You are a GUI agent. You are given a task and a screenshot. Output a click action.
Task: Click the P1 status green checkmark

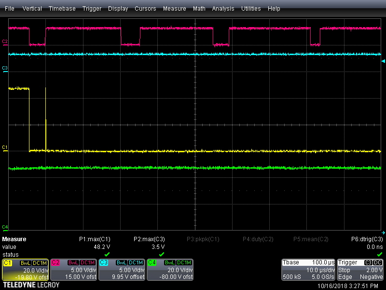click(x=107, y=254)
